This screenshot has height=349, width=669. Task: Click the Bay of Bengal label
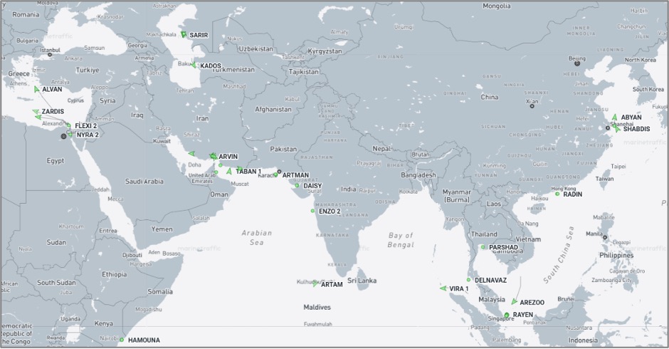pos(401,240)
